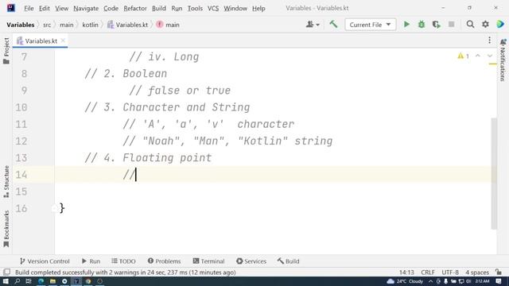Open File Explorer from taskbar
Screen dimensions: 509x286
(52, 281)
